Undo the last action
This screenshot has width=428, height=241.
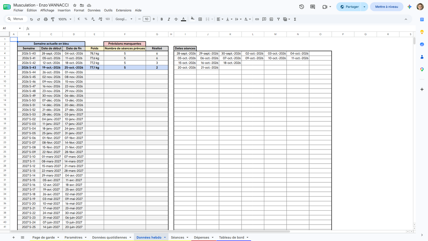31,19
